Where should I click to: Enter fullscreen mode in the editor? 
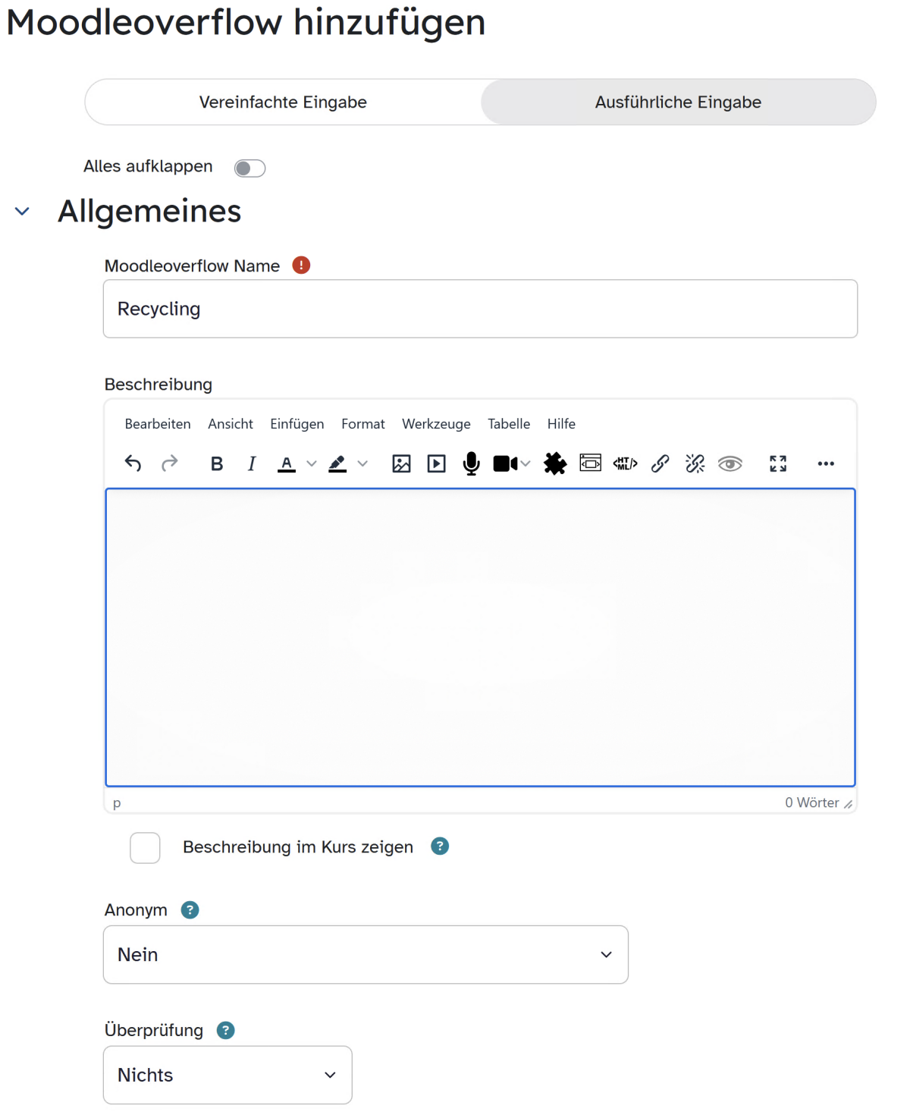click(x=778, y=463)
